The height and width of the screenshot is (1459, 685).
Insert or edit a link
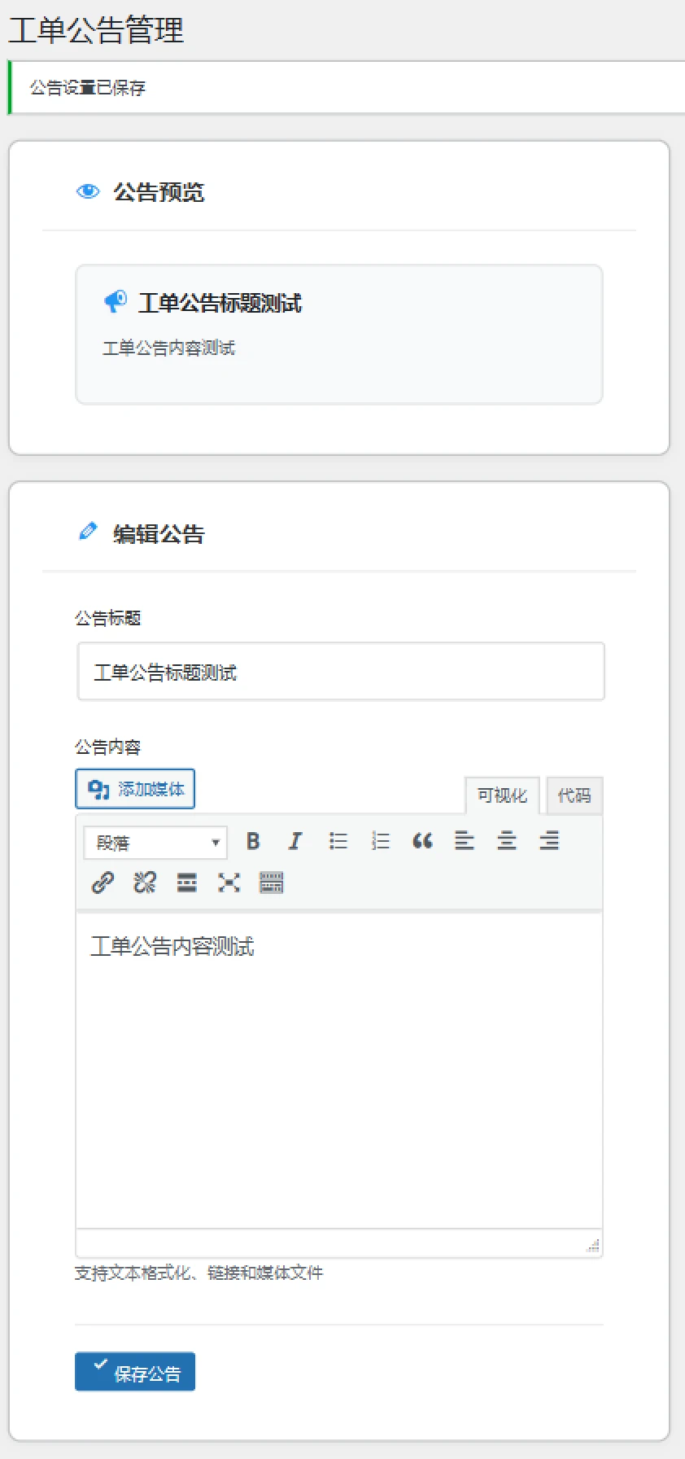103,883
